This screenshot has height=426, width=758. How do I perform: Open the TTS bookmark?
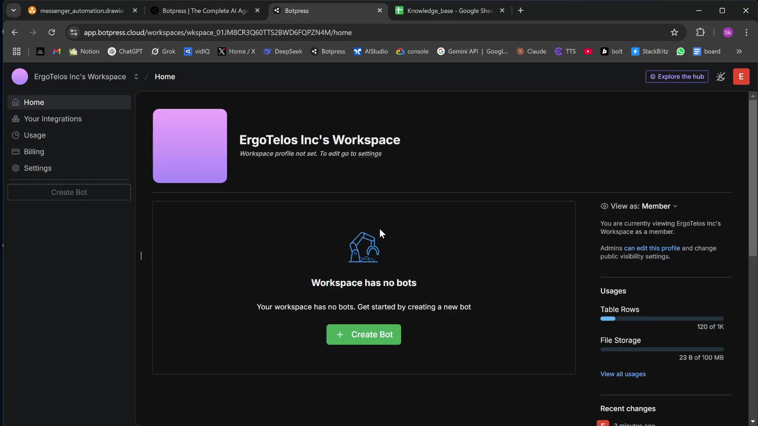(x=565, y=51)
